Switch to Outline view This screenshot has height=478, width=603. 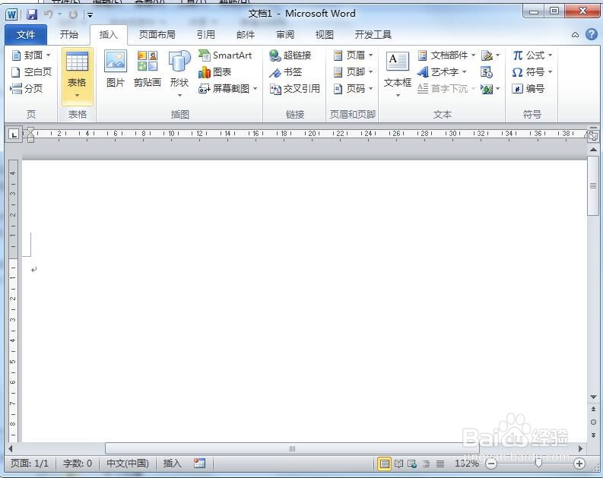click(426, 464)
